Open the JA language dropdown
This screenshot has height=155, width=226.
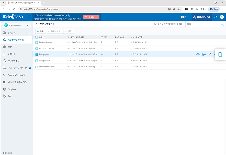pyautogui.click(x=185, y=17)
